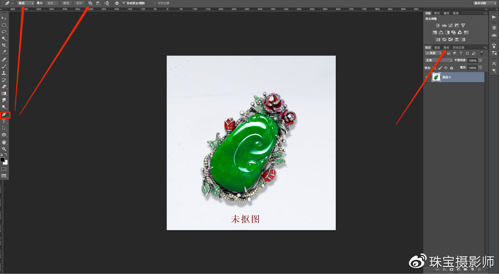Select the Move tool

point(4,17)
